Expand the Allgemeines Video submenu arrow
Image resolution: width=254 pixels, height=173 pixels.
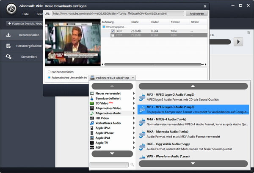coord(134,108)
